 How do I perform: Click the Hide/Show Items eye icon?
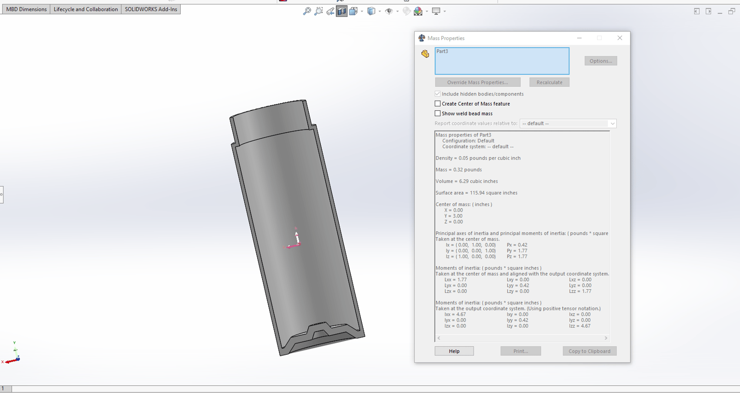tap(389, 11)
